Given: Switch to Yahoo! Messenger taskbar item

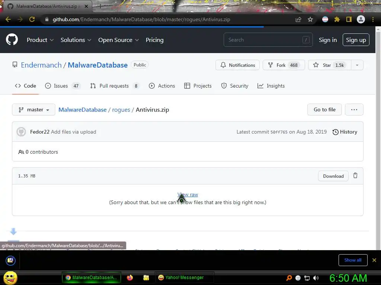Looking at the screenshot, I should [x=185, y=278].
